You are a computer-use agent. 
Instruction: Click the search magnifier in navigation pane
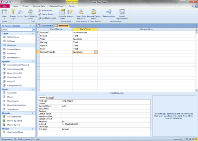click(x=34, y=30)
